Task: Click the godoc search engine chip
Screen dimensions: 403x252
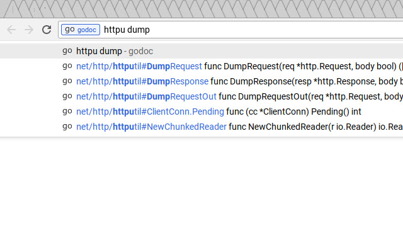Action: pyautogui.click(x=81, y=30)
